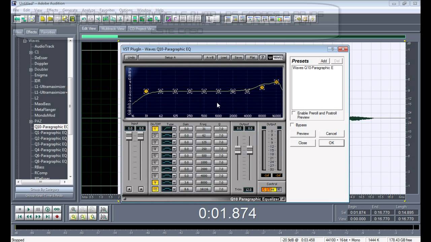Click the left Input fader handle
This screenshot has width=431, height=242.
click(x=129, y=136)
